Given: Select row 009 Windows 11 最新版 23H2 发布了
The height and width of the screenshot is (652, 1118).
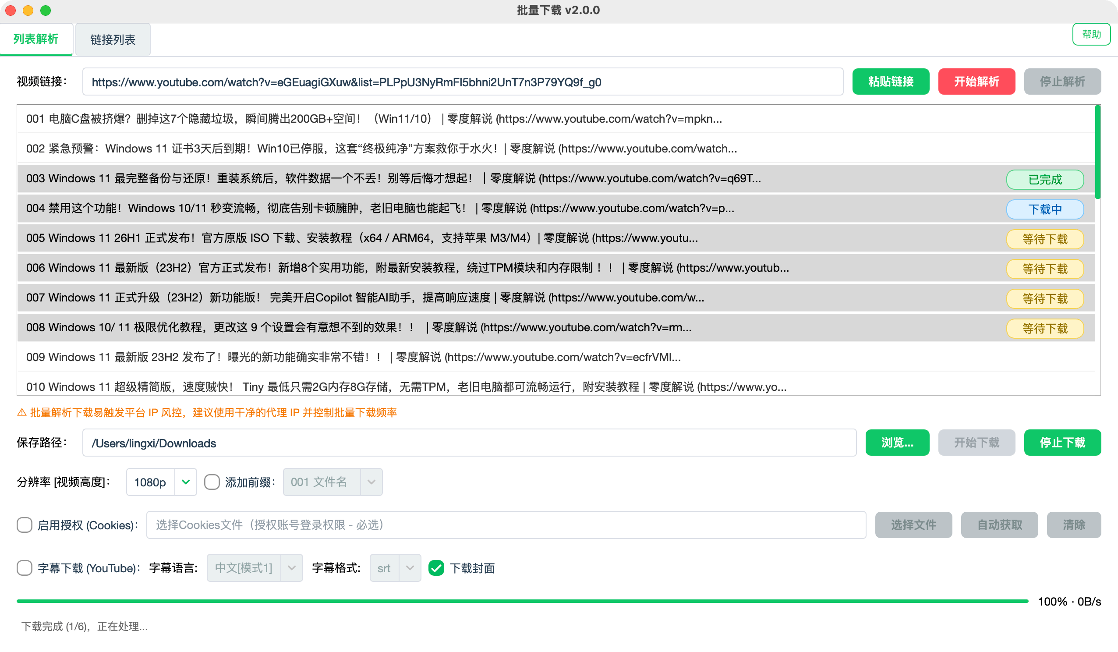Looking at the screenshot, I should tap(555, 357).
